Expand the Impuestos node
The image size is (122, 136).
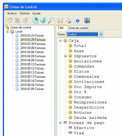(x=65, y=56)
